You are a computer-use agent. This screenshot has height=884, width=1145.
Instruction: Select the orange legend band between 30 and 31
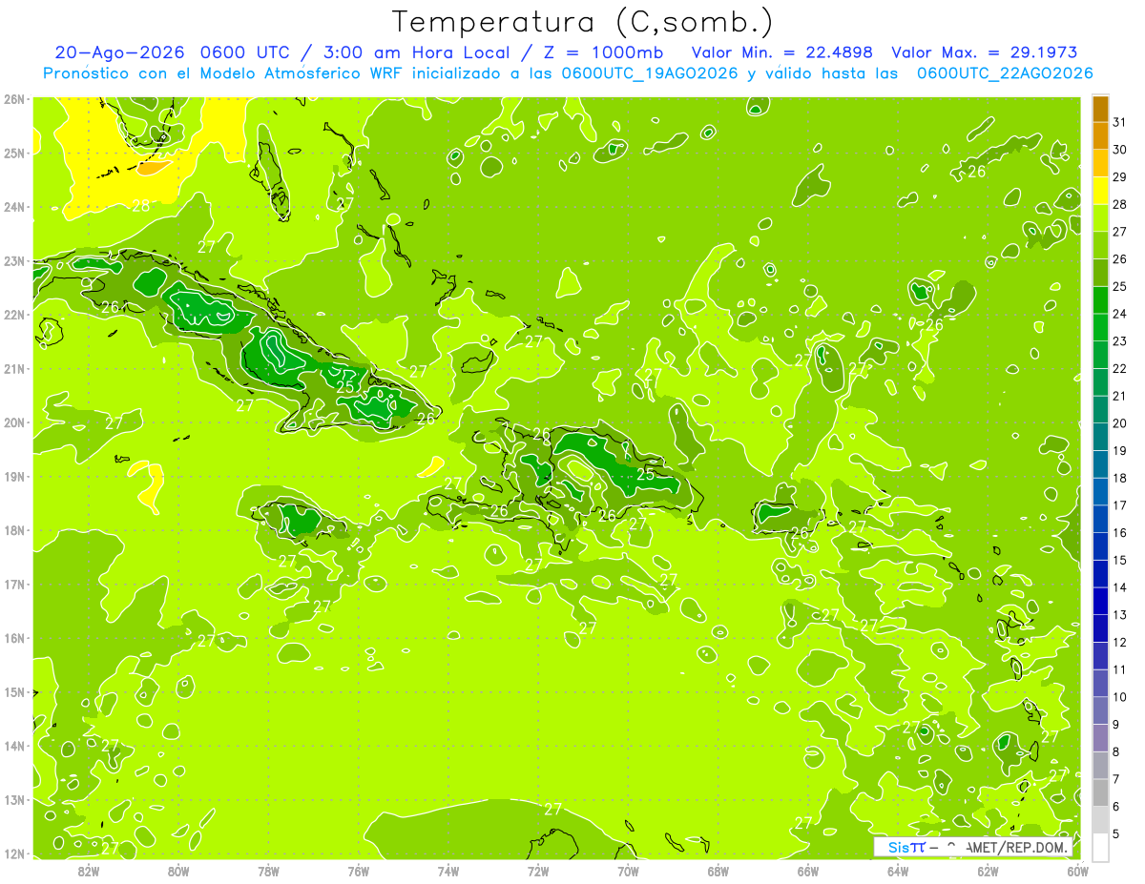1100,136
